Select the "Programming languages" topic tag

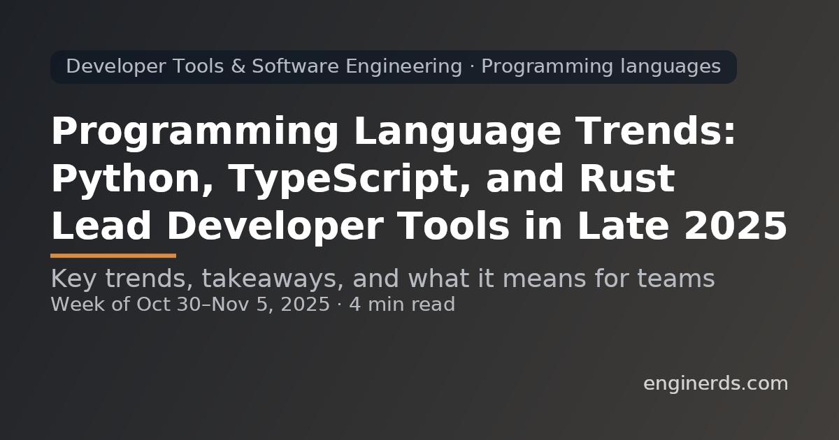tap(603, 66)
